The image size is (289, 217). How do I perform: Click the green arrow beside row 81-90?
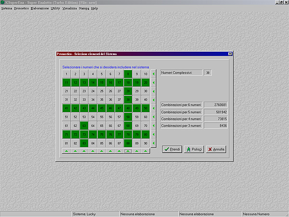(x=153, y=143)
